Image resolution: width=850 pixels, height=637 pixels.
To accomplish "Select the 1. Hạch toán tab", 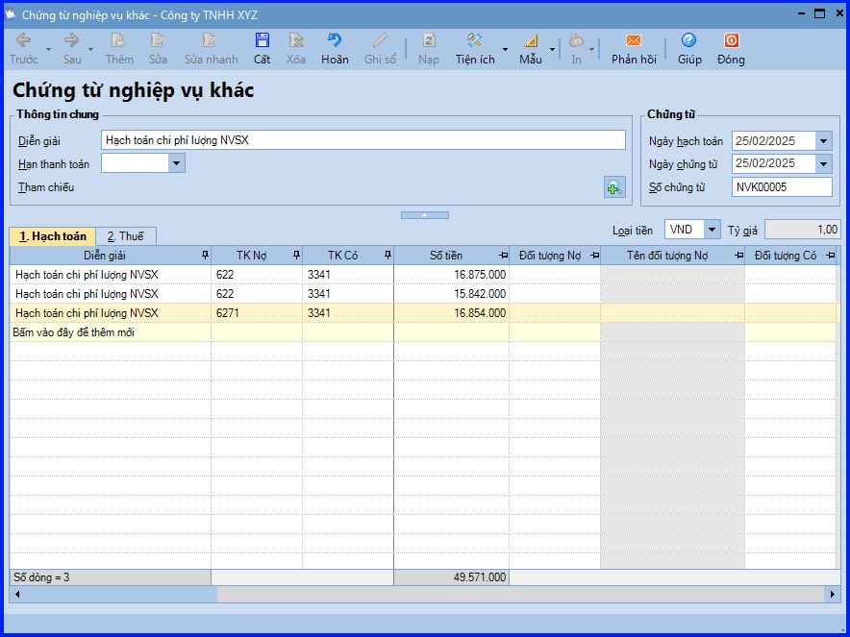I will click(53, 236).
